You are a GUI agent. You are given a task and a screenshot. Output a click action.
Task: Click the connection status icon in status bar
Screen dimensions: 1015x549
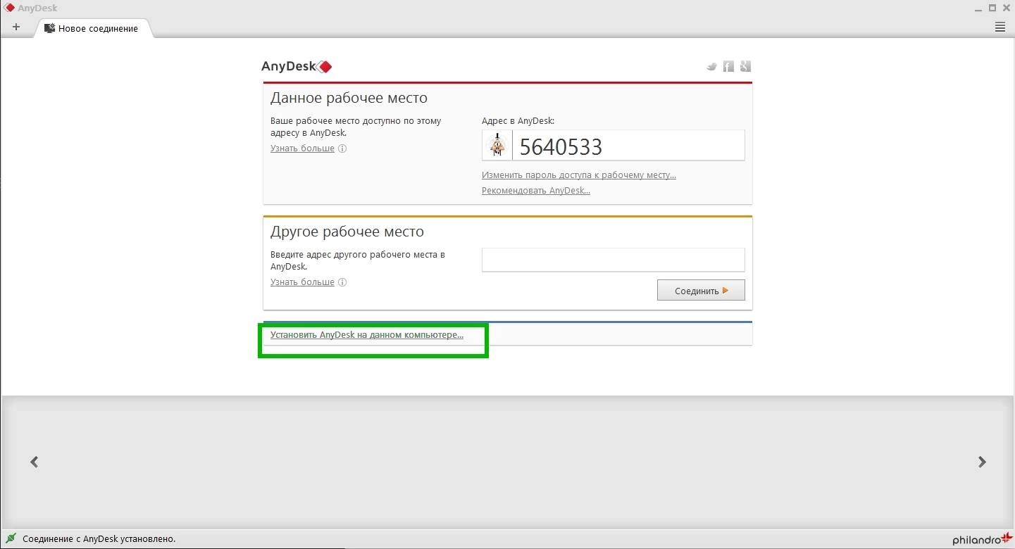tap(11, 538)
